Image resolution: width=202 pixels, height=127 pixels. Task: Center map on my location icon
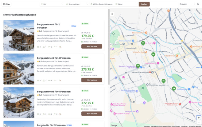[199, 110]
